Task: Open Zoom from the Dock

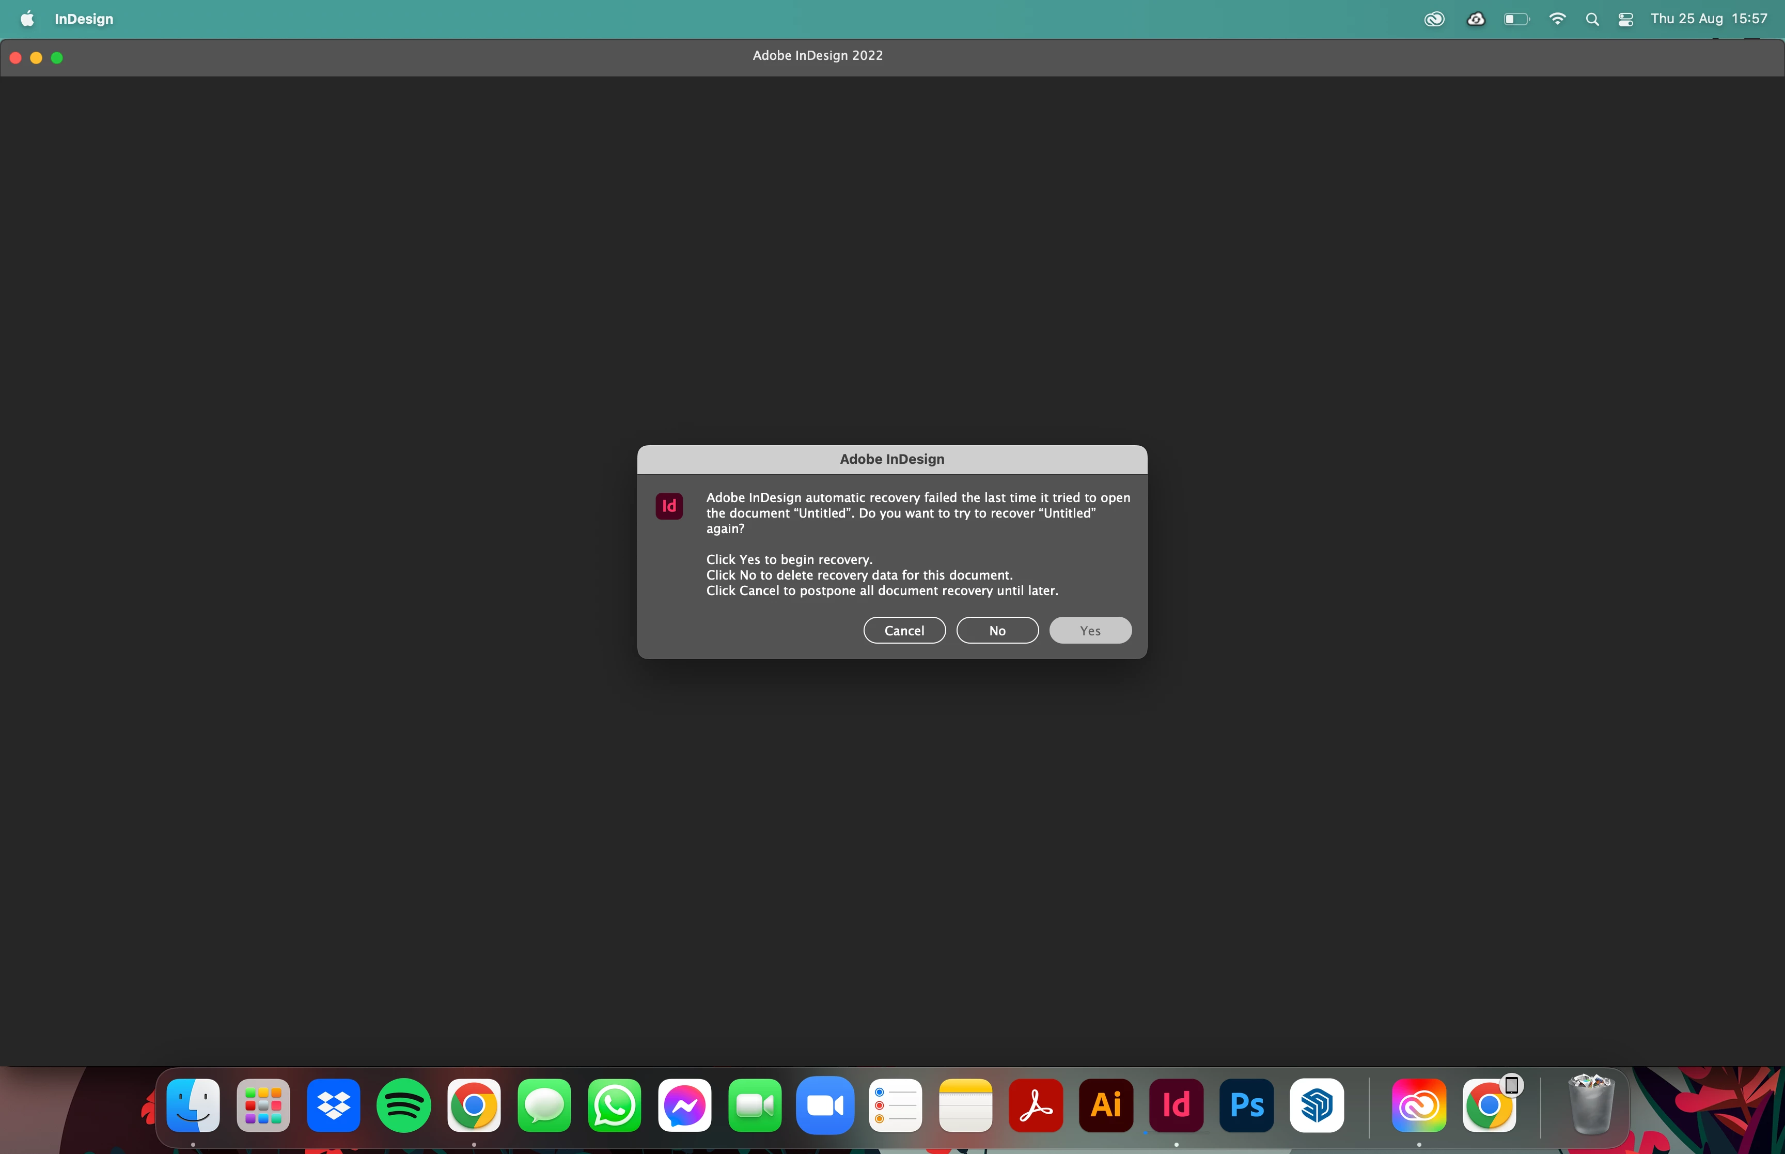Action: [825, 1105]
